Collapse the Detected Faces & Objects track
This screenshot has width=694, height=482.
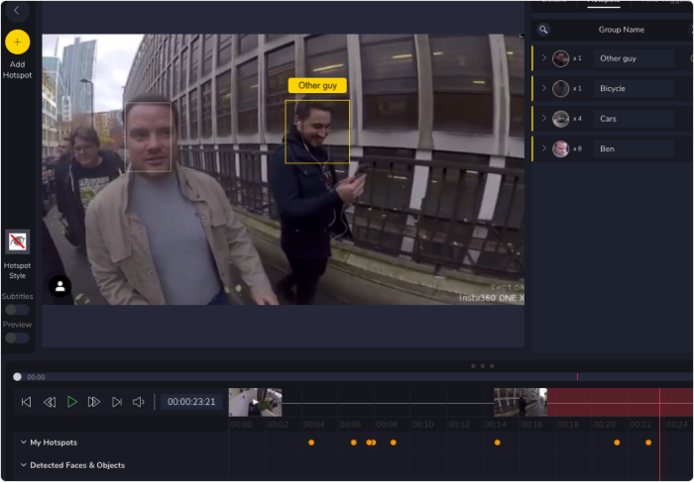click(x=24, y=465)
